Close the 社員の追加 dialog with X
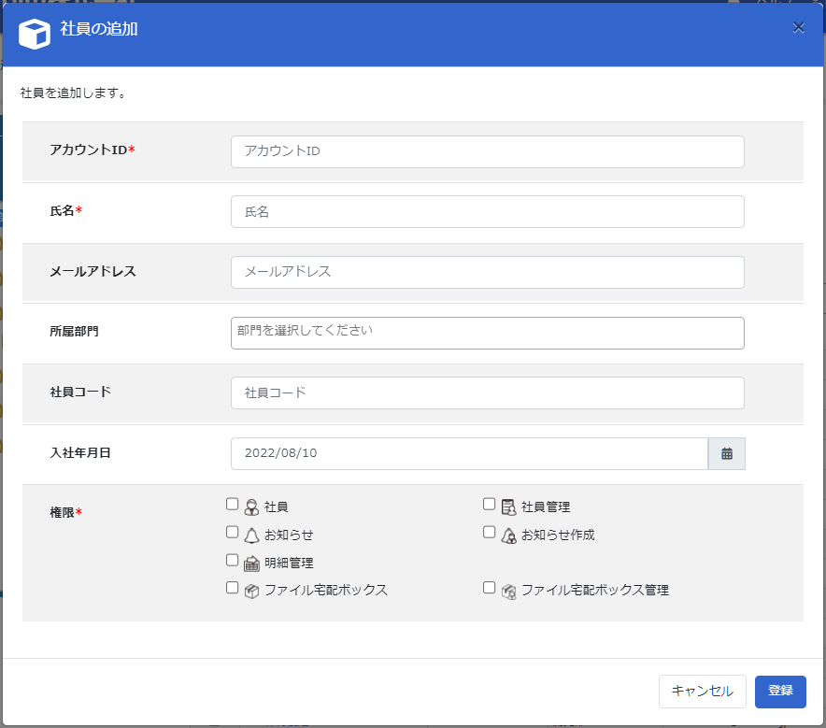Screen dimensions: 826x728 point(799,27)
